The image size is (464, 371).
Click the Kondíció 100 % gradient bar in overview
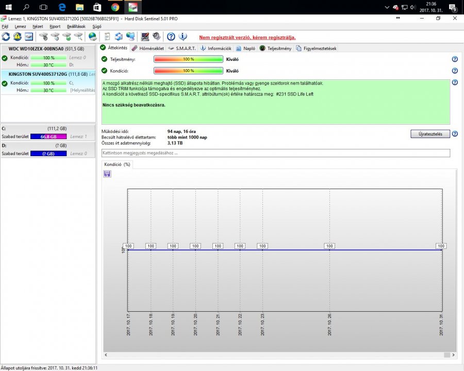pos(188,71)
